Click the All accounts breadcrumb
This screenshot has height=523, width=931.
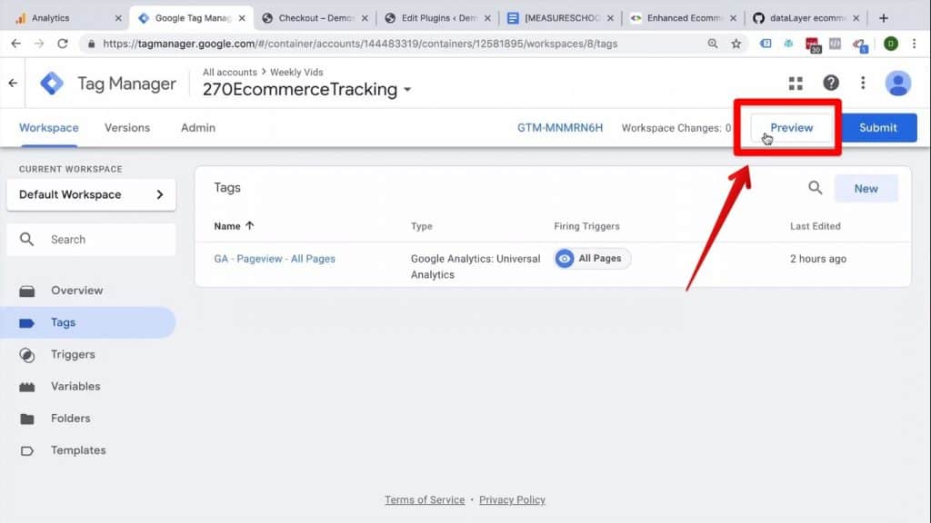click(x=230, y=72)
